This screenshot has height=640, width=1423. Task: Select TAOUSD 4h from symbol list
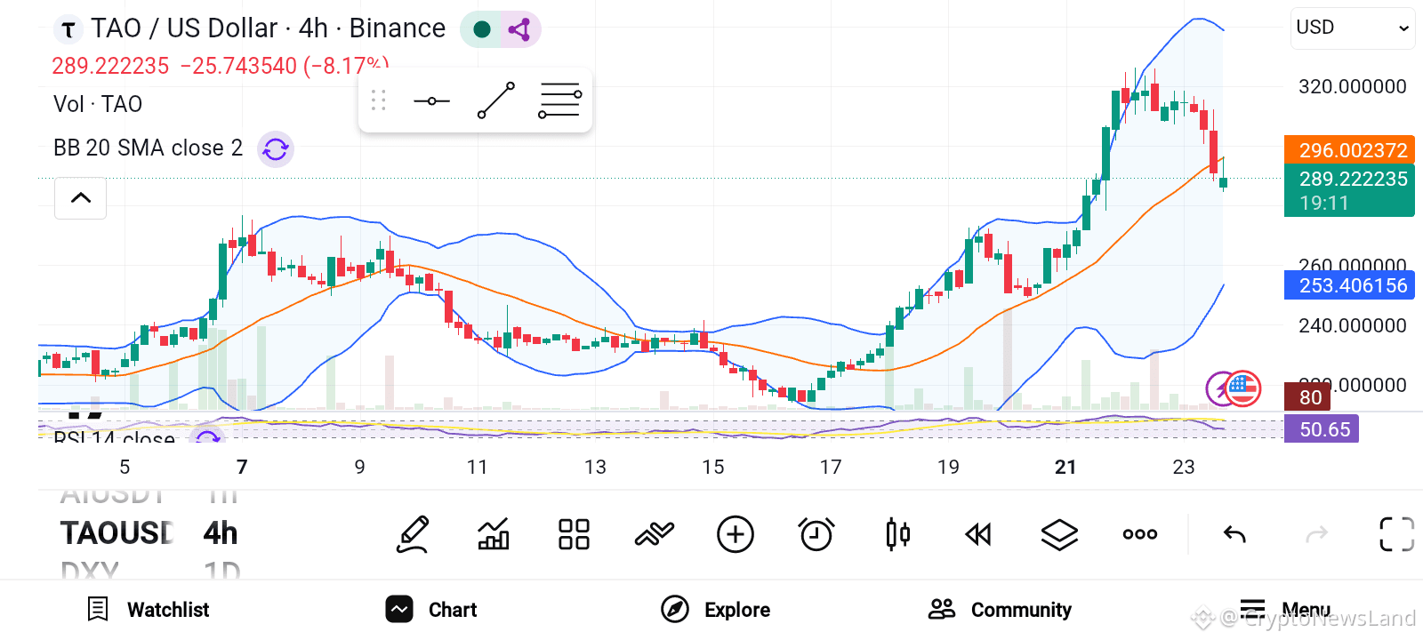tap(149, 533)
